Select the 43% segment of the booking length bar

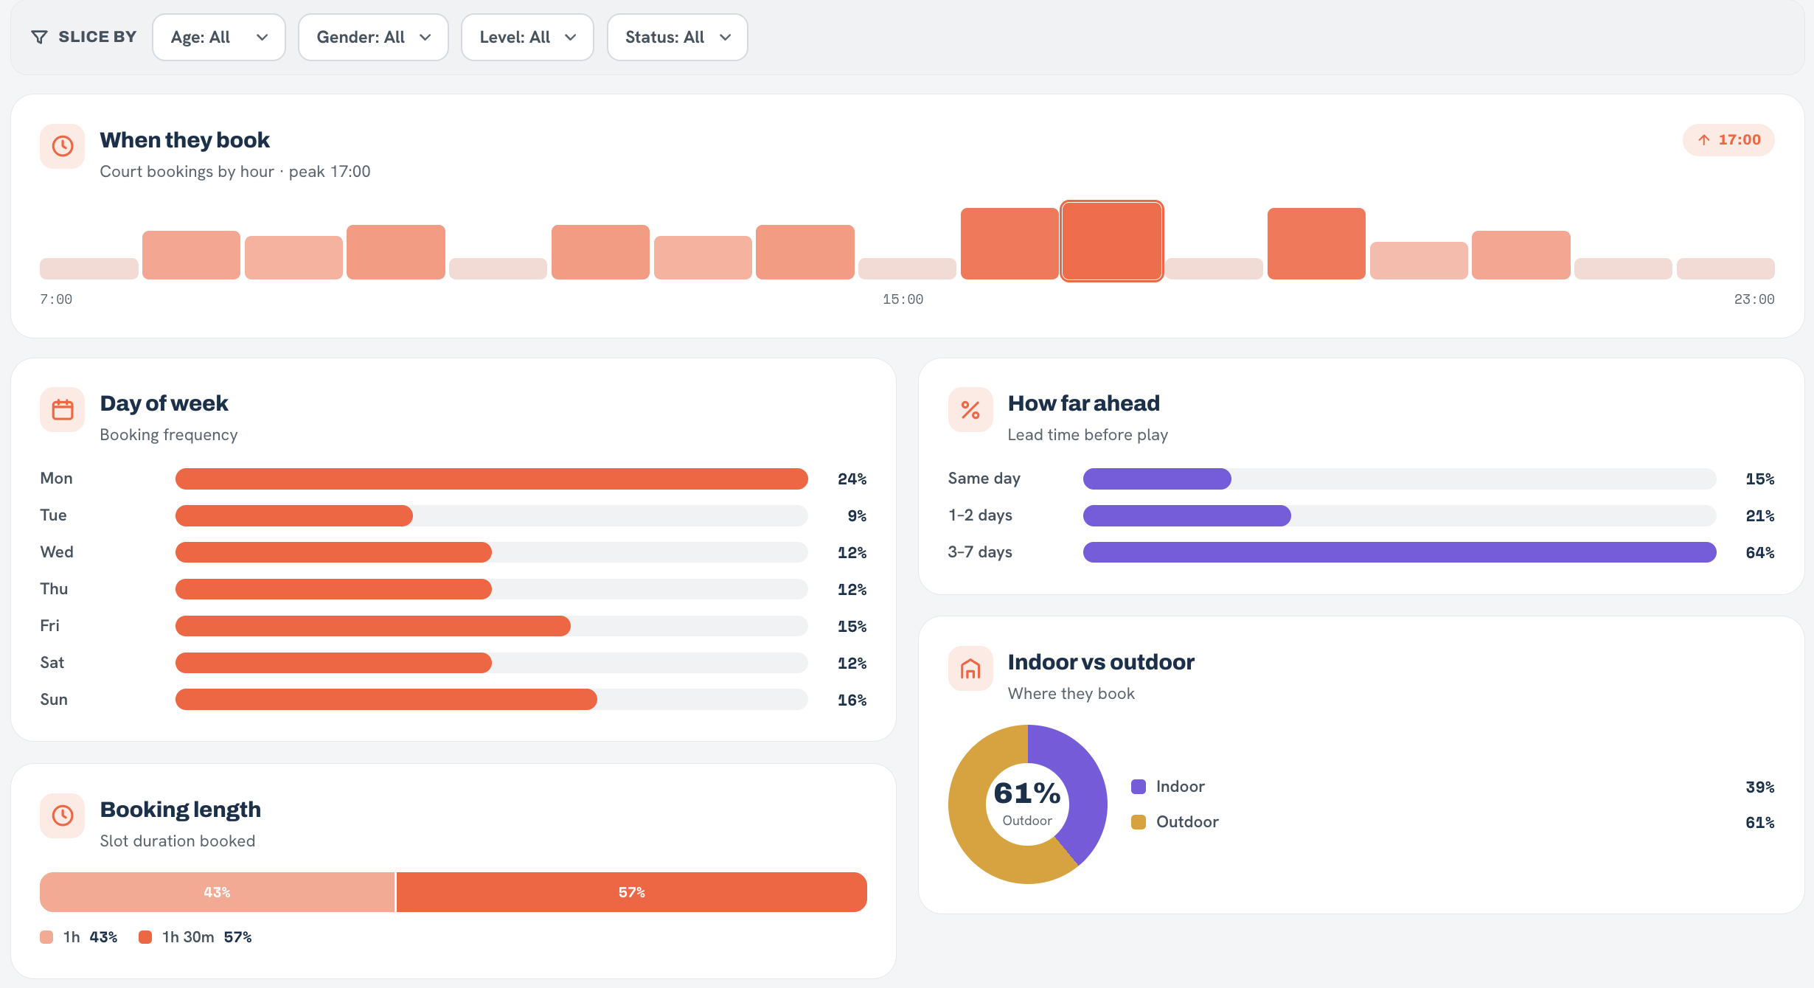(x=218, y=892)
